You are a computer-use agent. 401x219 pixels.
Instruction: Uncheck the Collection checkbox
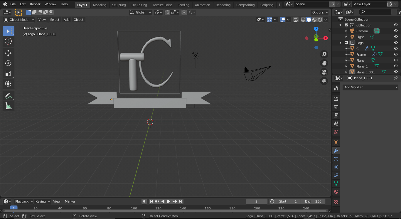346,25
